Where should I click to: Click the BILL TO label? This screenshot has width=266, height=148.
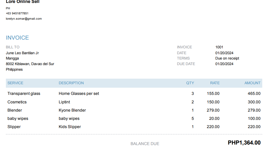click(x=13, y=47)
